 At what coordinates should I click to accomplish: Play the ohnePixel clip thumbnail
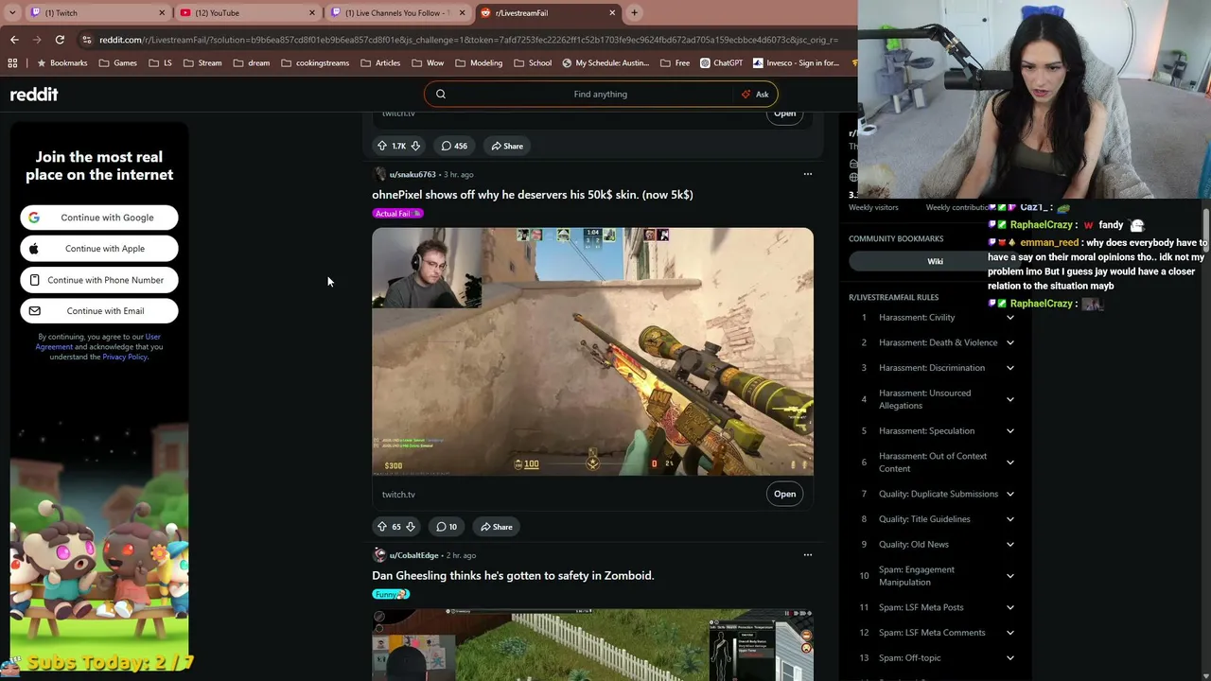[592, 351]
